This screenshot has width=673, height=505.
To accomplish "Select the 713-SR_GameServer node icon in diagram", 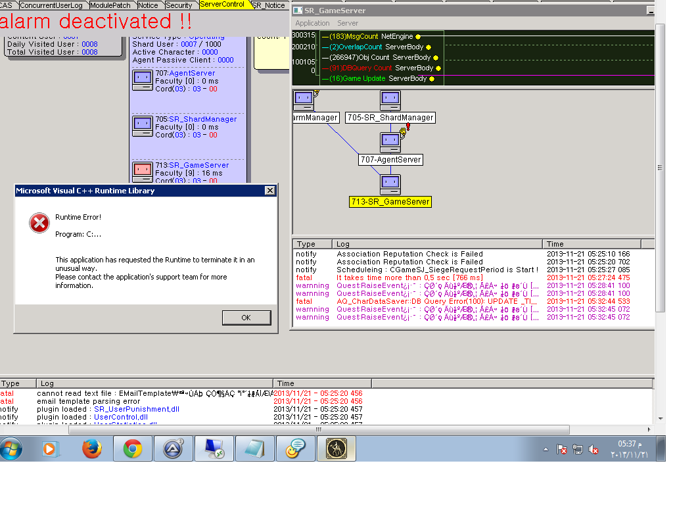I will [390, 185].
